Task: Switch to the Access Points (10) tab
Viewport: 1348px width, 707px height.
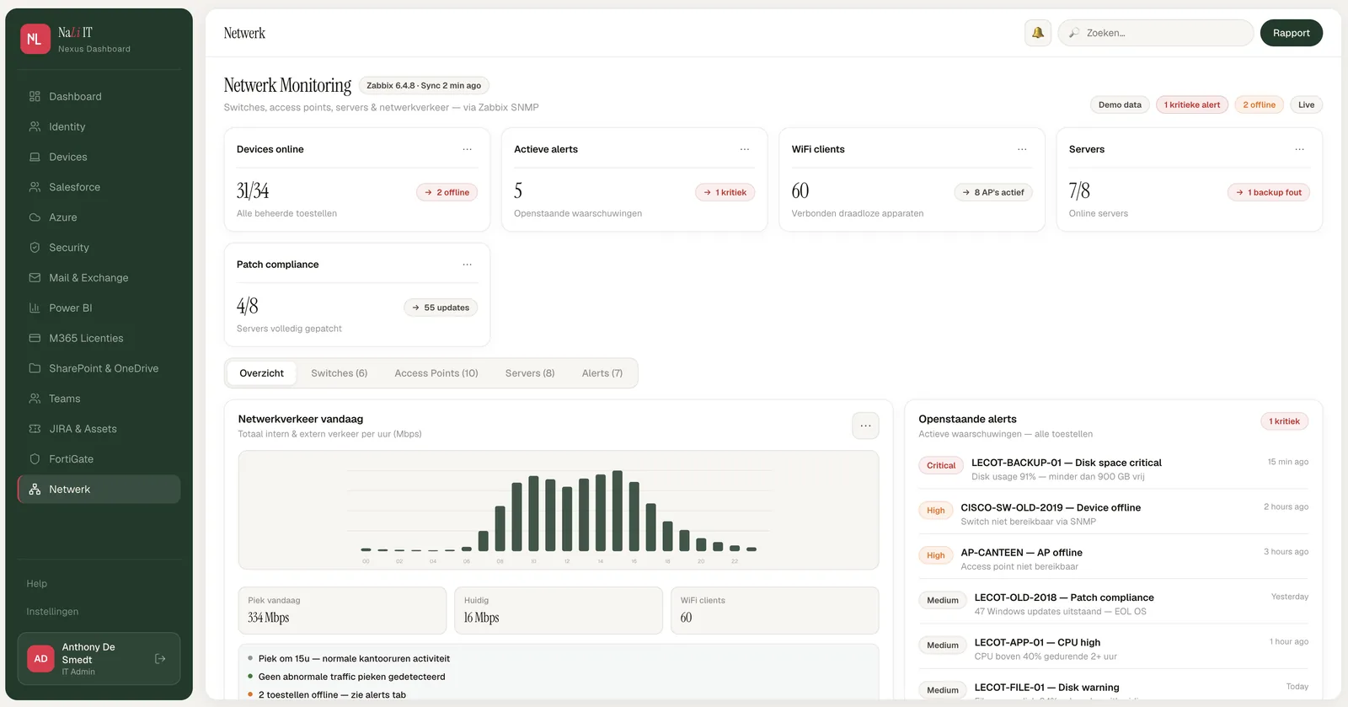Action: click(436, 373)
